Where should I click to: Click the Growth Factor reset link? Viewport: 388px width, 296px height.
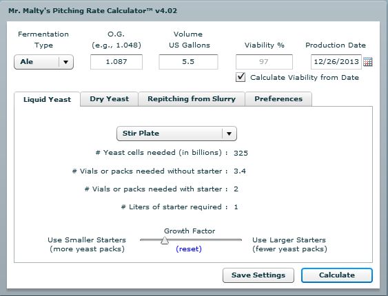[189, 249]
